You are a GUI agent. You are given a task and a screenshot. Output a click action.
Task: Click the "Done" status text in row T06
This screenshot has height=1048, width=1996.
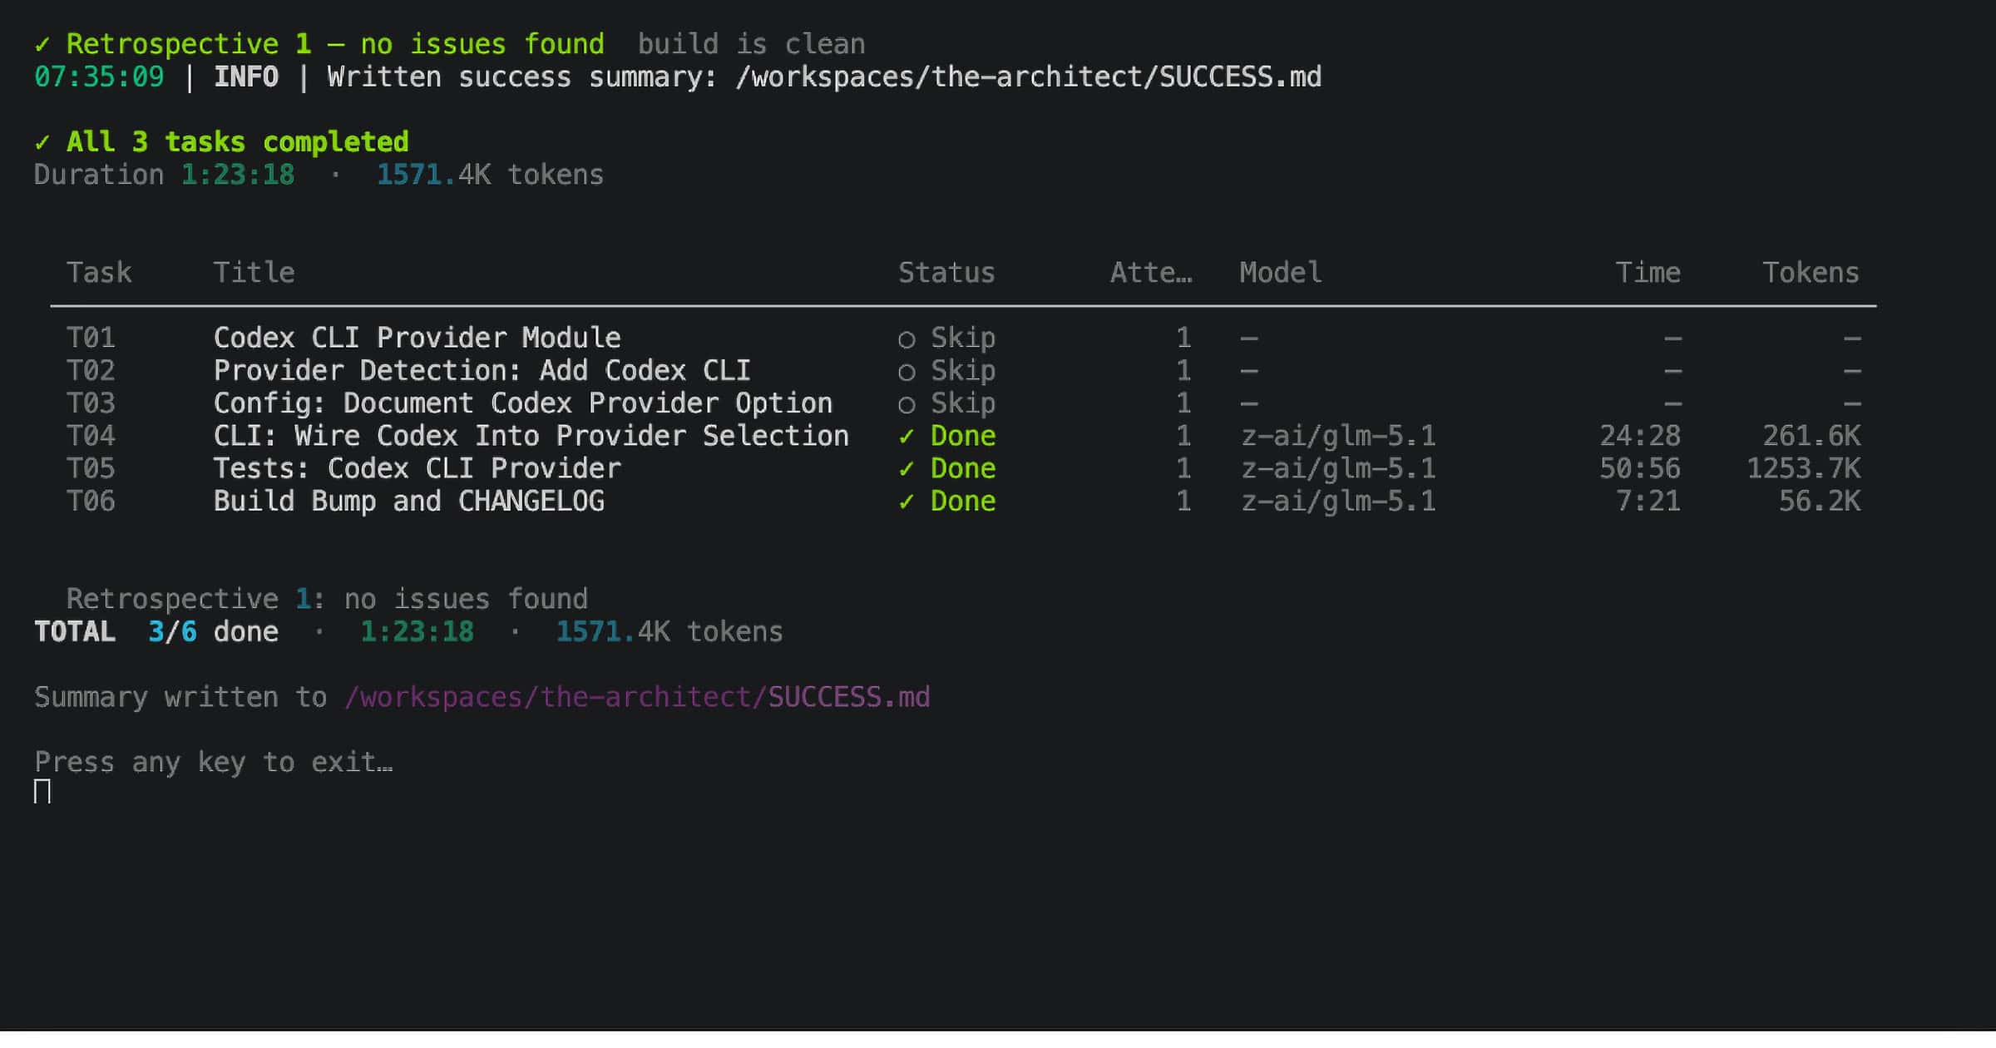tap(963, 501)
